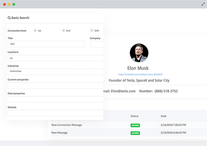Click the Company input field
Viewport: 207px width, 146px height.
tap(97, 44)
